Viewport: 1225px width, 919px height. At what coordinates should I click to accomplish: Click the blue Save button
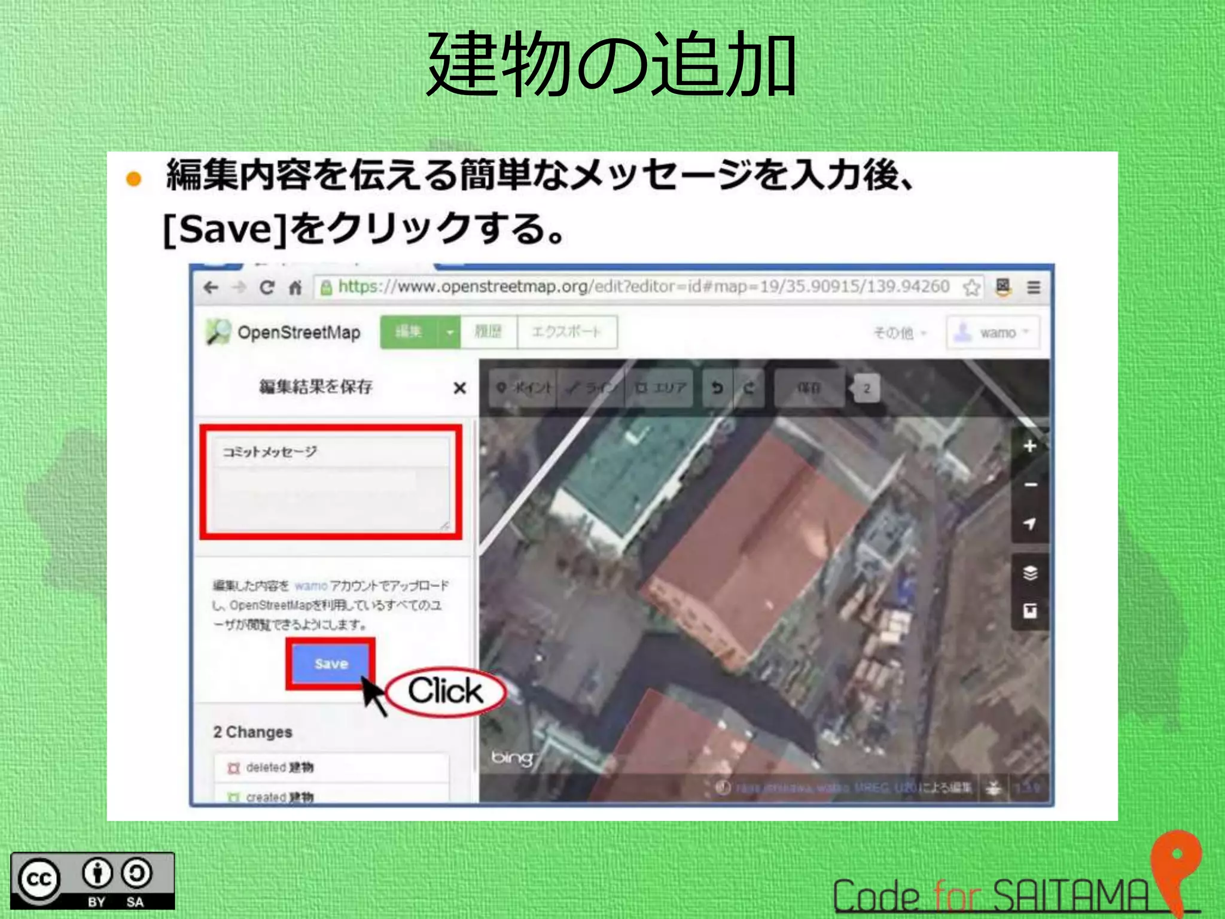point(331,664)
